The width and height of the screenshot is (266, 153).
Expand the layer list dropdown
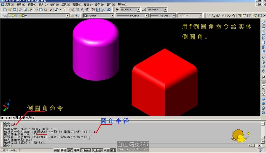68,16
